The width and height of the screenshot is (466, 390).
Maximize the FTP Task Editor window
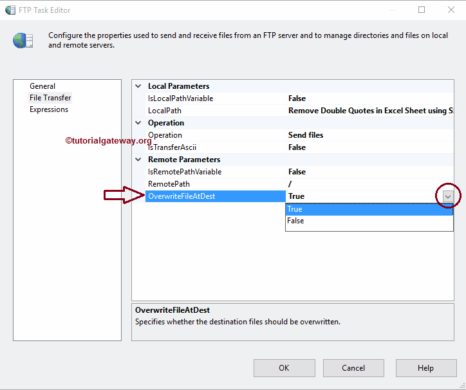point(422,10)
